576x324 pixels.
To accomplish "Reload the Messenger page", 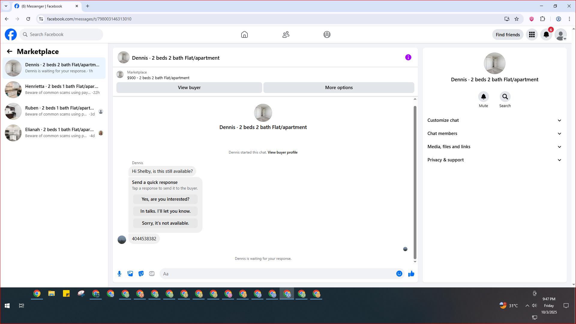I will pos(28,19).
